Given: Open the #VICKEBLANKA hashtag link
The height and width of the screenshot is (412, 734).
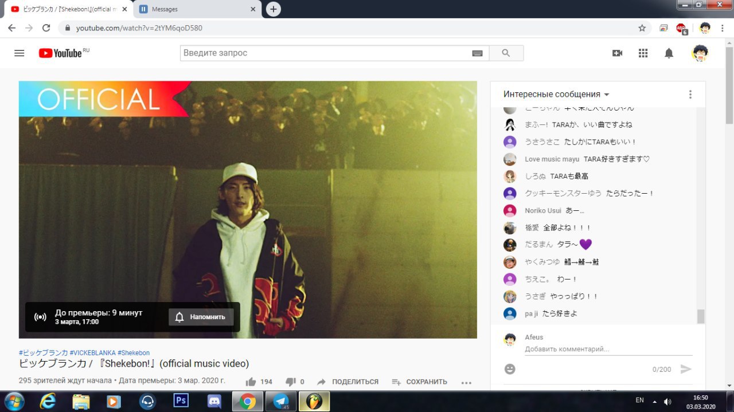Looking at the screenshot, I should pos(92,353).
